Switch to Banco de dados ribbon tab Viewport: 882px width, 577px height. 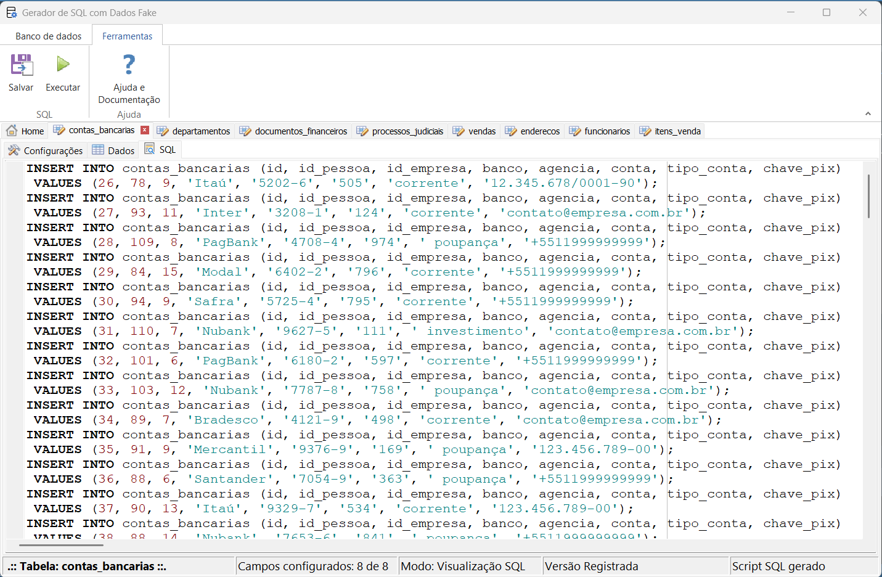(x=48, y=36)
